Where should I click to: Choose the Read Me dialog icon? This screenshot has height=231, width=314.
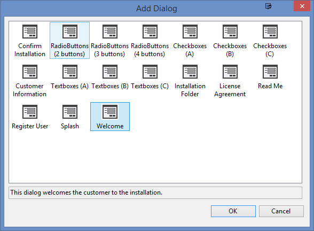coord(270,72)
